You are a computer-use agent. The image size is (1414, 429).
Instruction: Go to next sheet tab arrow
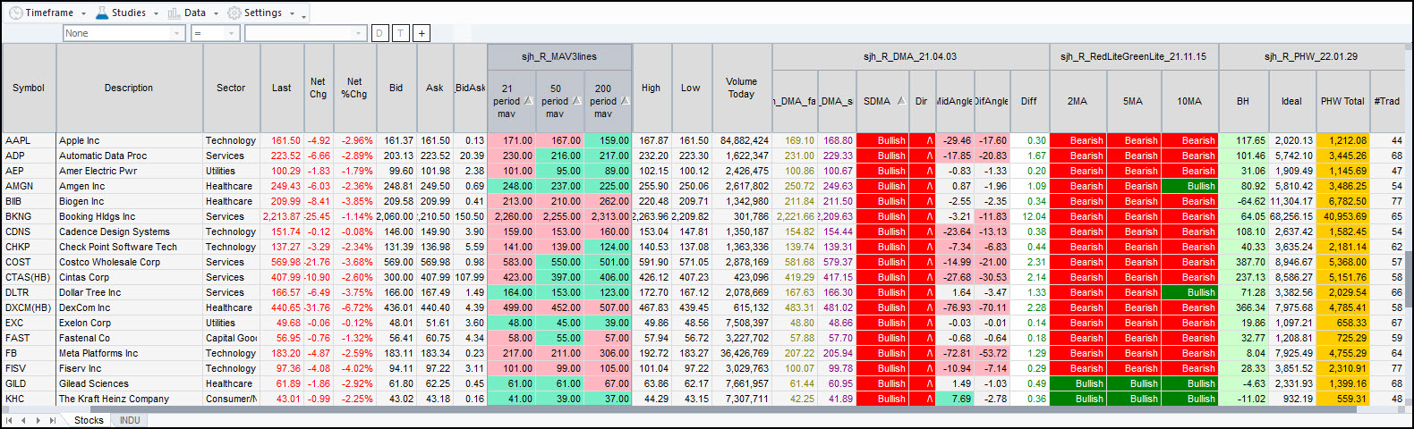click(38, 420)
